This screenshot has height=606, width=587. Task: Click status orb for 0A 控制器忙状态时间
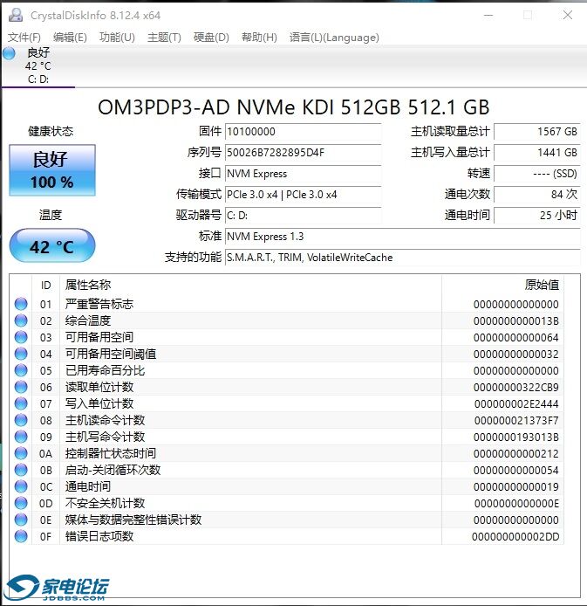21,454
